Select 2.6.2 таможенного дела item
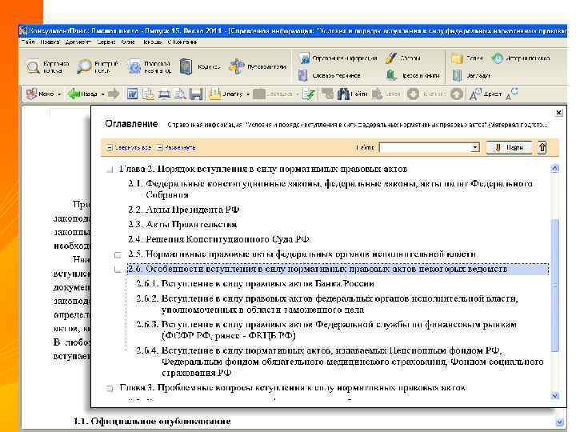The image size is (576, 432). tap(327, 304)
